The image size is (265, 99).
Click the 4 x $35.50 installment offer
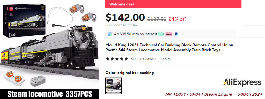136,34
